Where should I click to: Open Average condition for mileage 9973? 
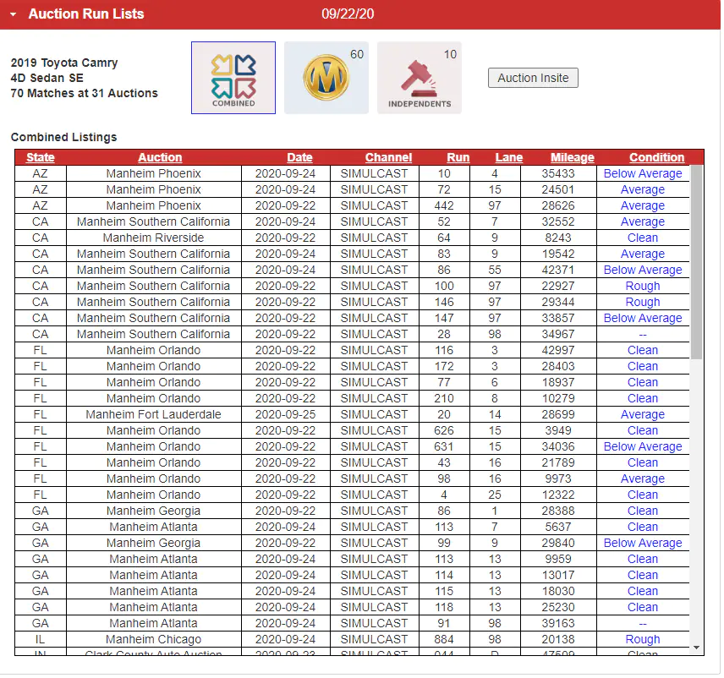tap(644, 480)
